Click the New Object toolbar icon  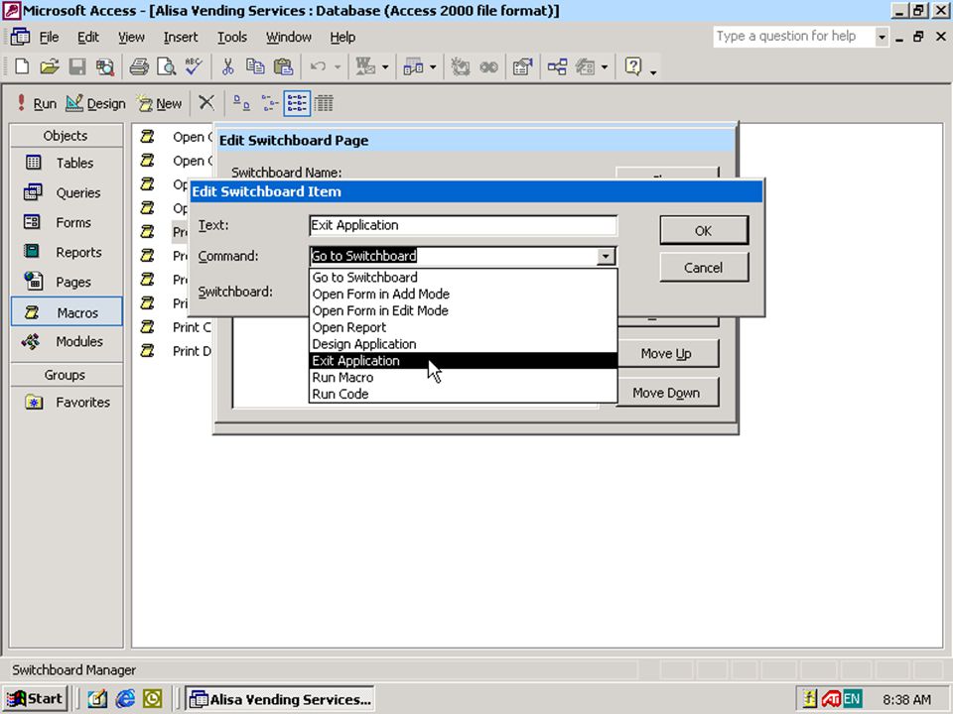(586, 66)
